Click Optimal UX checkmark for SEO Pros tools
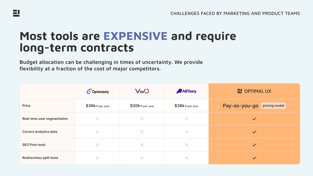The height and width of the screenshot is (176, 313). tap(254, 145)
